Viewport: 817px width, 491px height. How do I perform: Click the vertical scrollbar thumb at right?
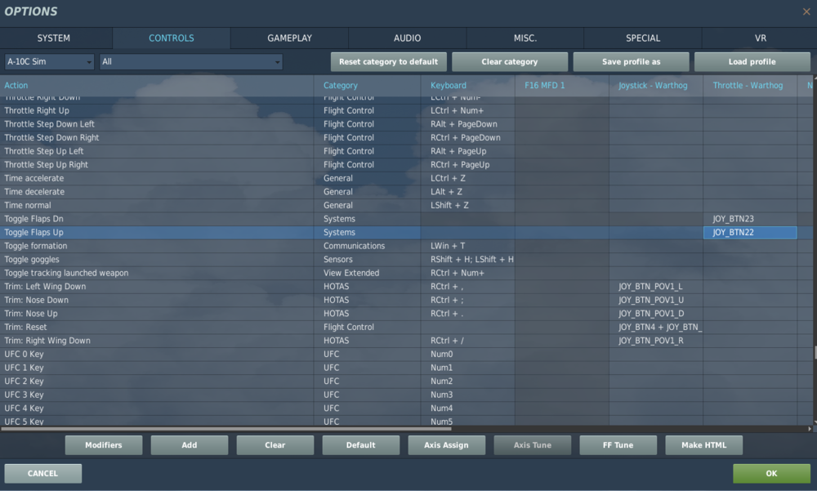pyautogui.click(x=815, y=352)
